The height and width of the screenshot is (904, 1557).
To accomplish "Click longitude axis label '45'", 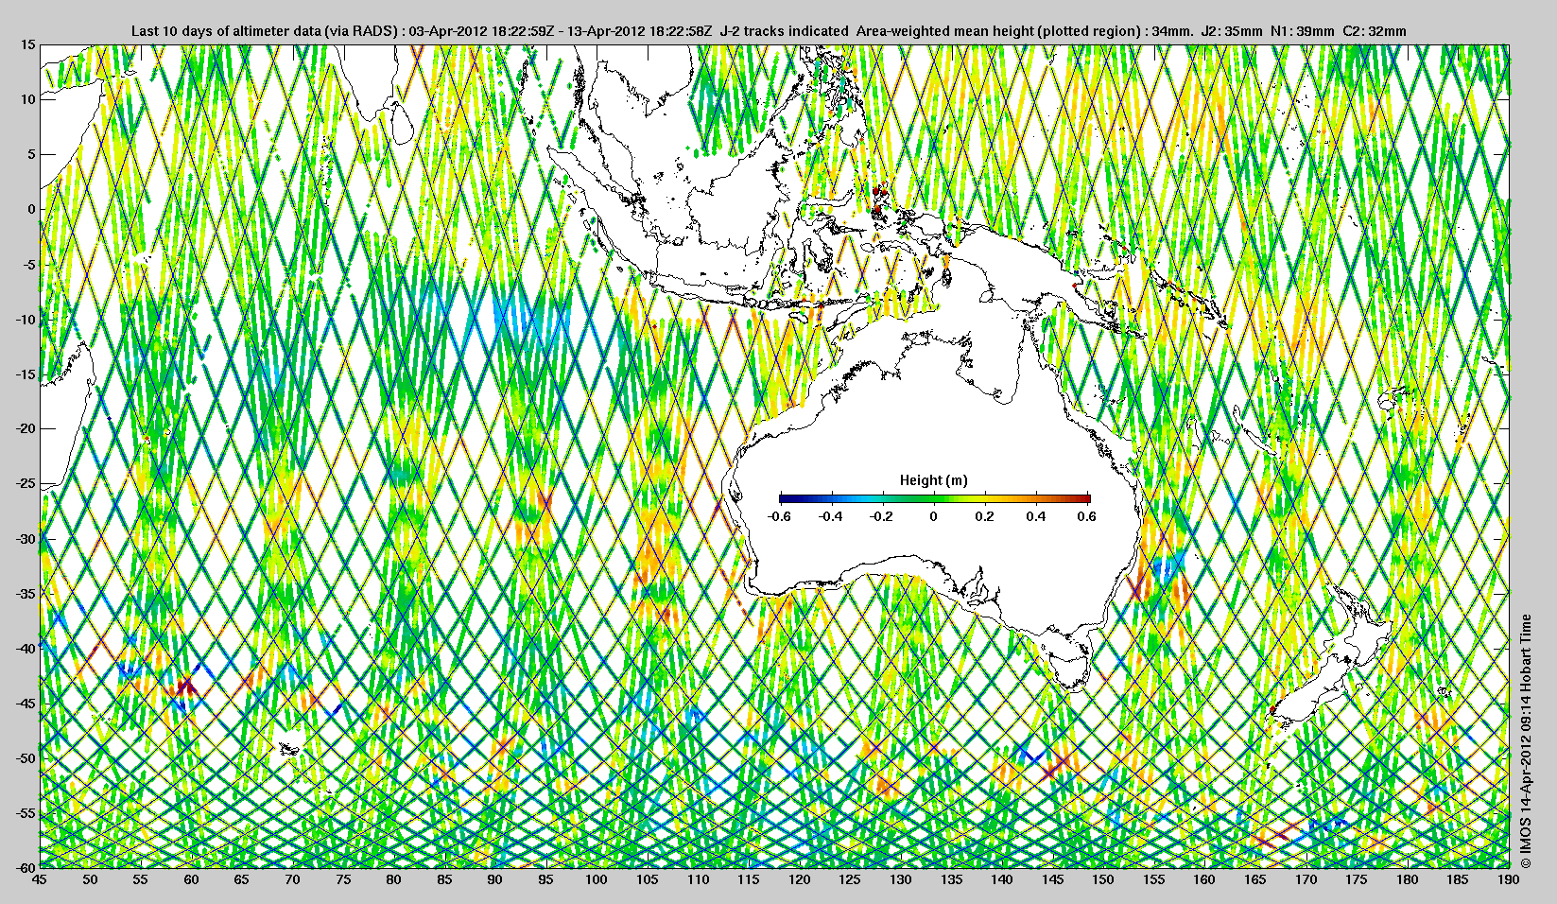I will pyautogui.click(x=40, y=879).
